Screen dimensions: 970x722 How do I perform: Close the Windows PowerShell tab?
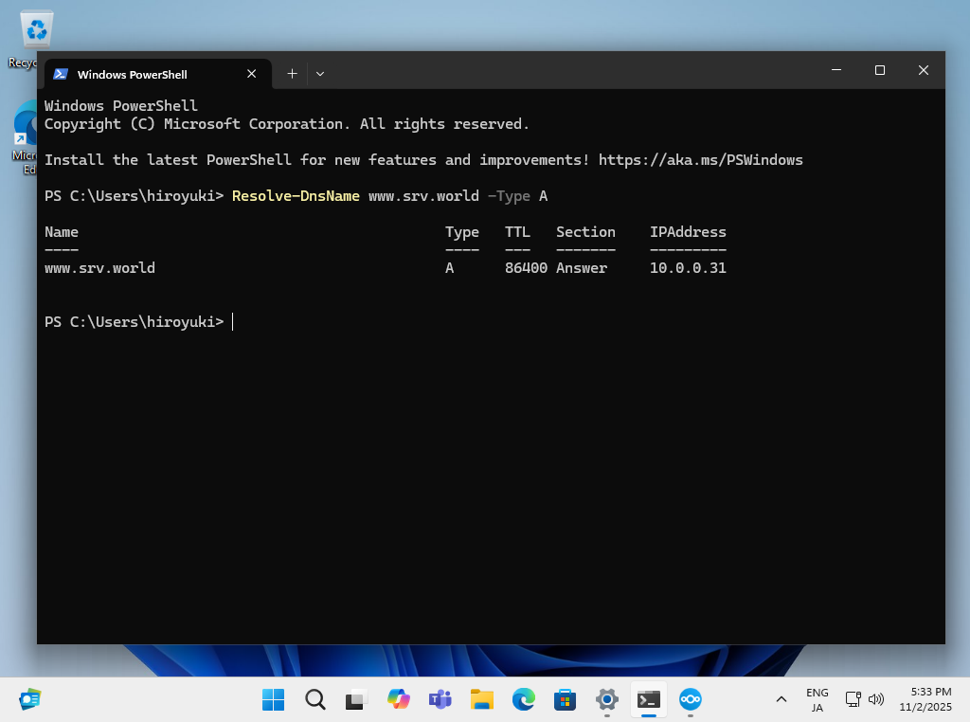click(252, 74)
